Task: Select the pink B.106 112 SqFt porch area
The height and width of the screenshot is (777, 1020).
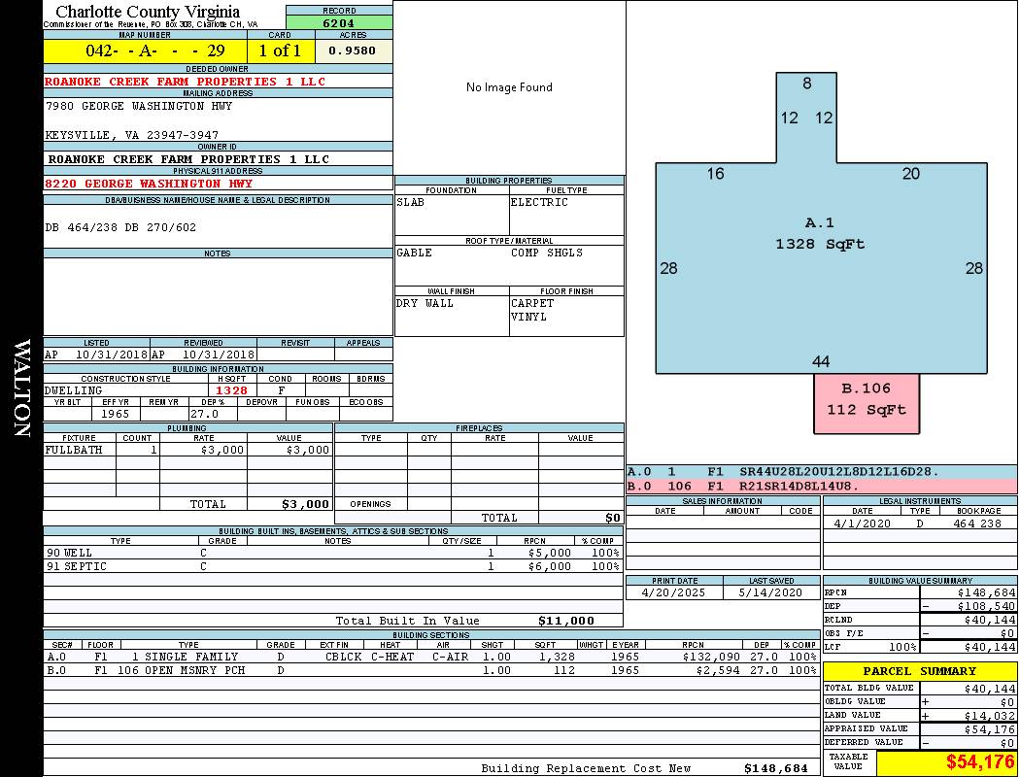Action: point(866,400)
